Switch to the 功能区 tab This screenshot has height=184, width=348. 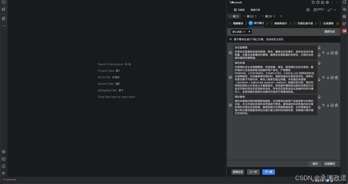point(239,10)
